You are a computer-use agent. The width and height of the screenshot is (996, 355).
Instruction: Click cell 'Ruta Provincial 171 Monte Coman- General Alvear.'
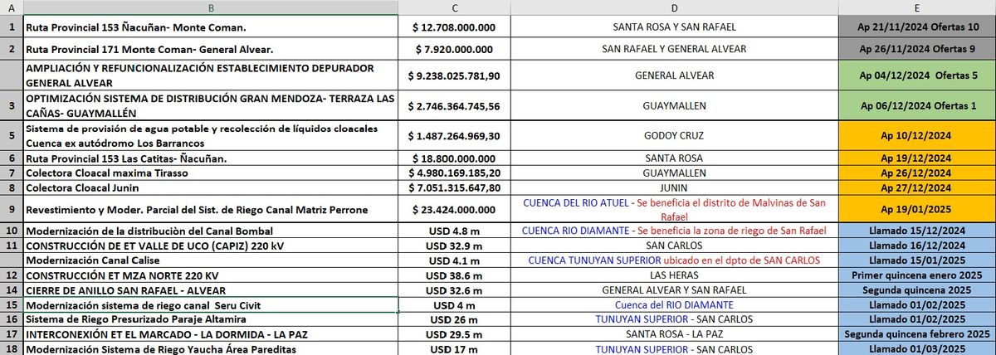tap(210, 48)
